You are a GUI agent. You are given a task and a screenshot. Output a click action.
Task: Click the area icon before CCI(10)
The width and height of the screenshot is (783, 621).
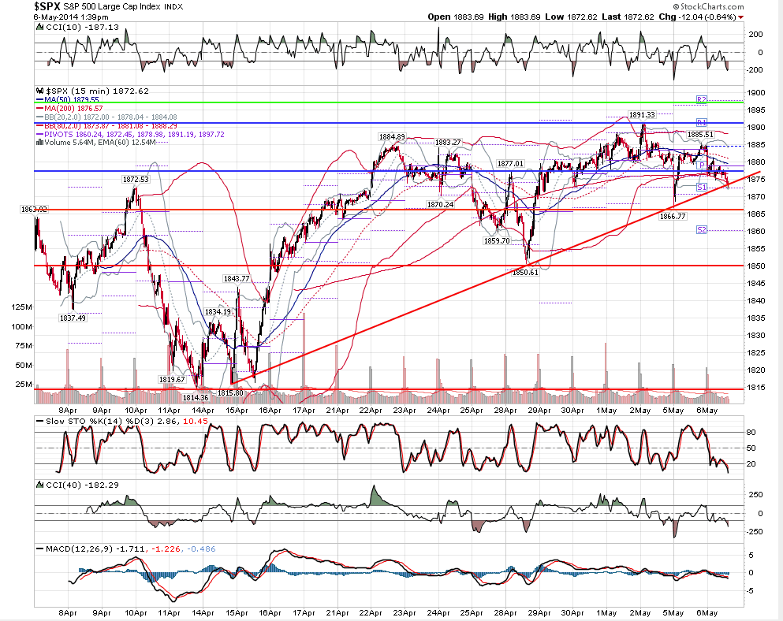point(39,28)
